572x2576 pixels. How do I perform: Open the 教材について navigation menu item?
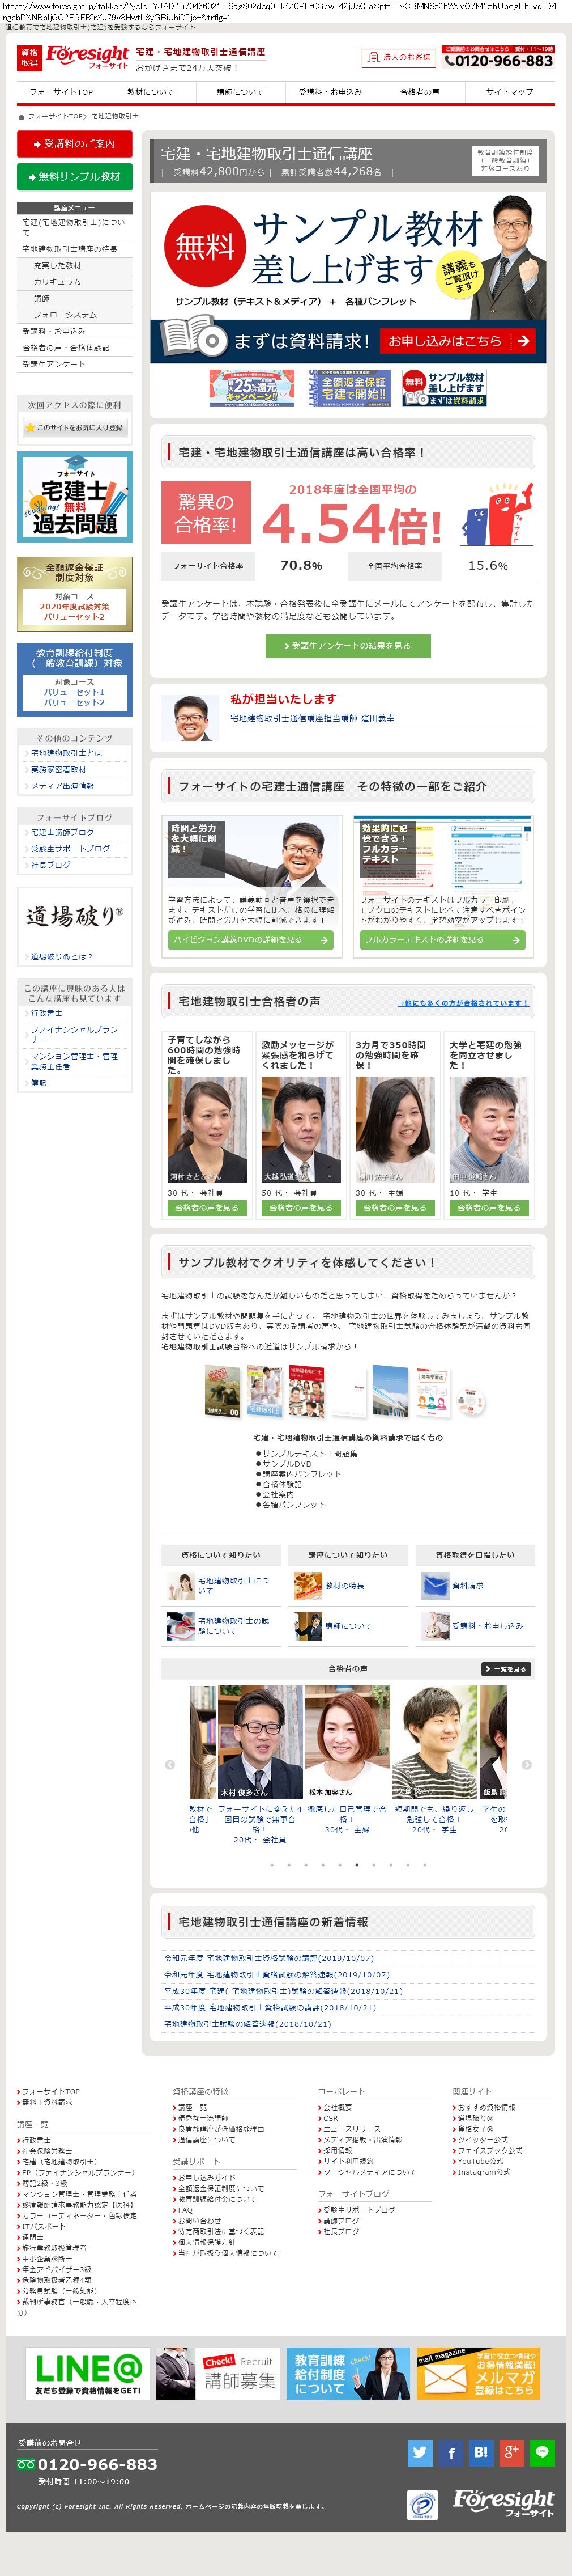[x=151, y=92]
